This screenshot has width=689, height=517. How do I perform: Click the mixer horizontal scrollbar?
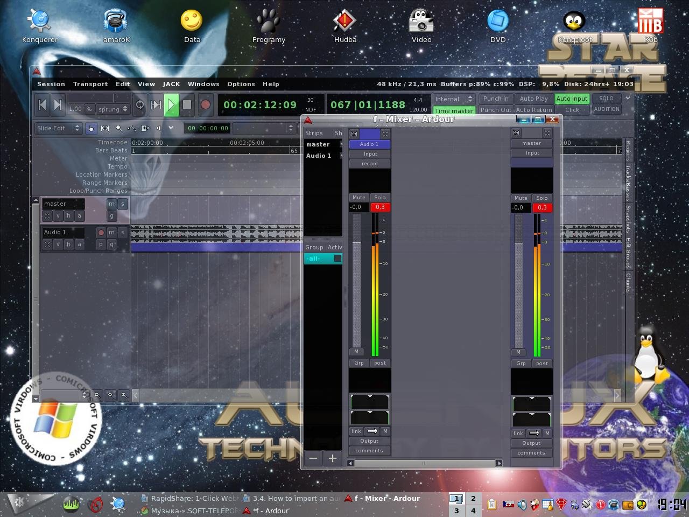425,463
